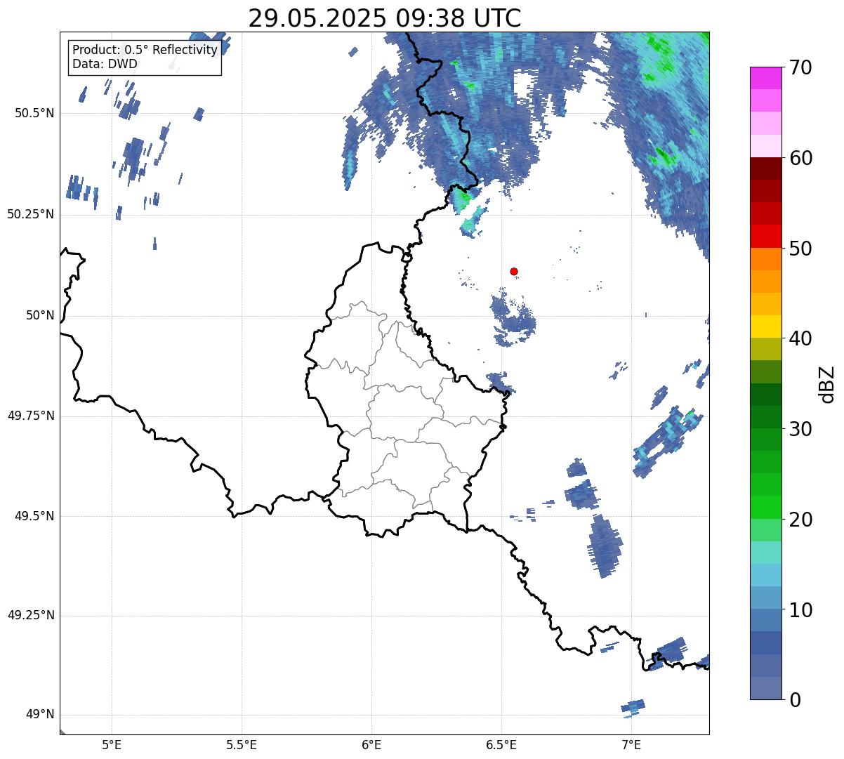Click the longitude label 5.5°E
The height and width of the screenshot is (759, 844).
click(x=242, y=744)
